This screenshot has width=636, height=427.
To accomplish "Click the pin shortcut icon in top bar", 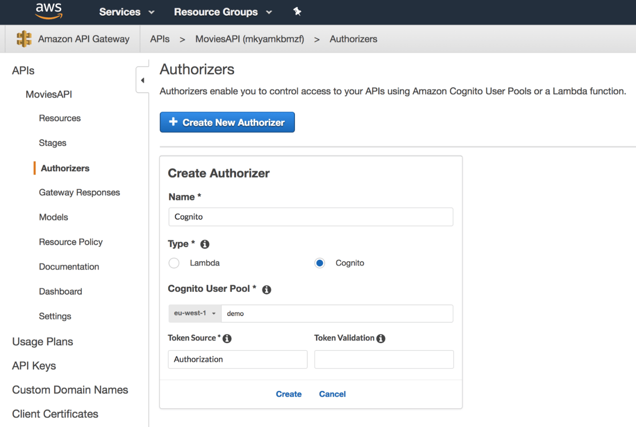I will (297, 12).
